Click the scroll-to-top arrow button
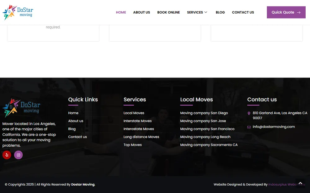Image resolution: width=310 pixels, height=193 pixels. point(300,183)
